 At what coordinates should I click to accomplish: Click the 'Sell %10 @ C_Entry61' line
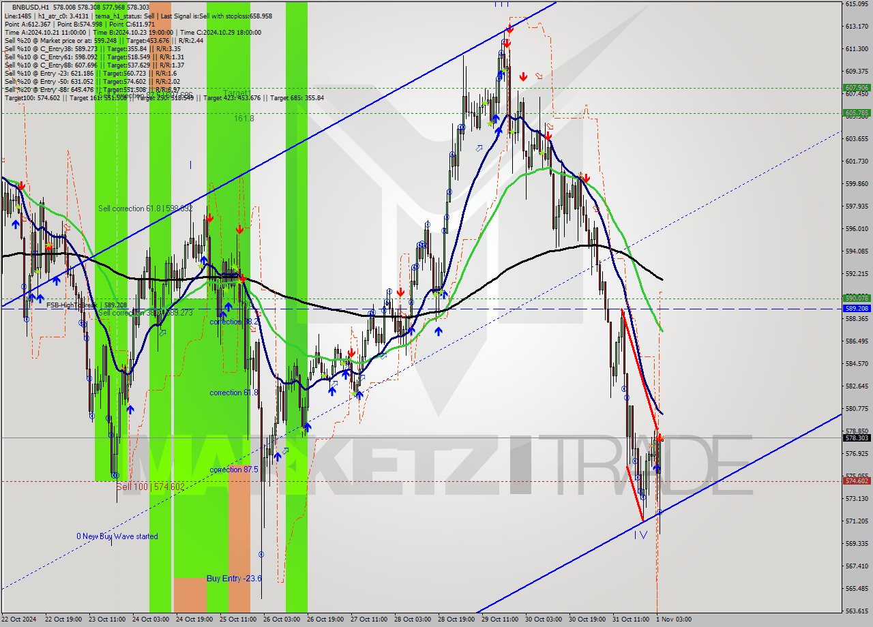click(x=94, y=57)
